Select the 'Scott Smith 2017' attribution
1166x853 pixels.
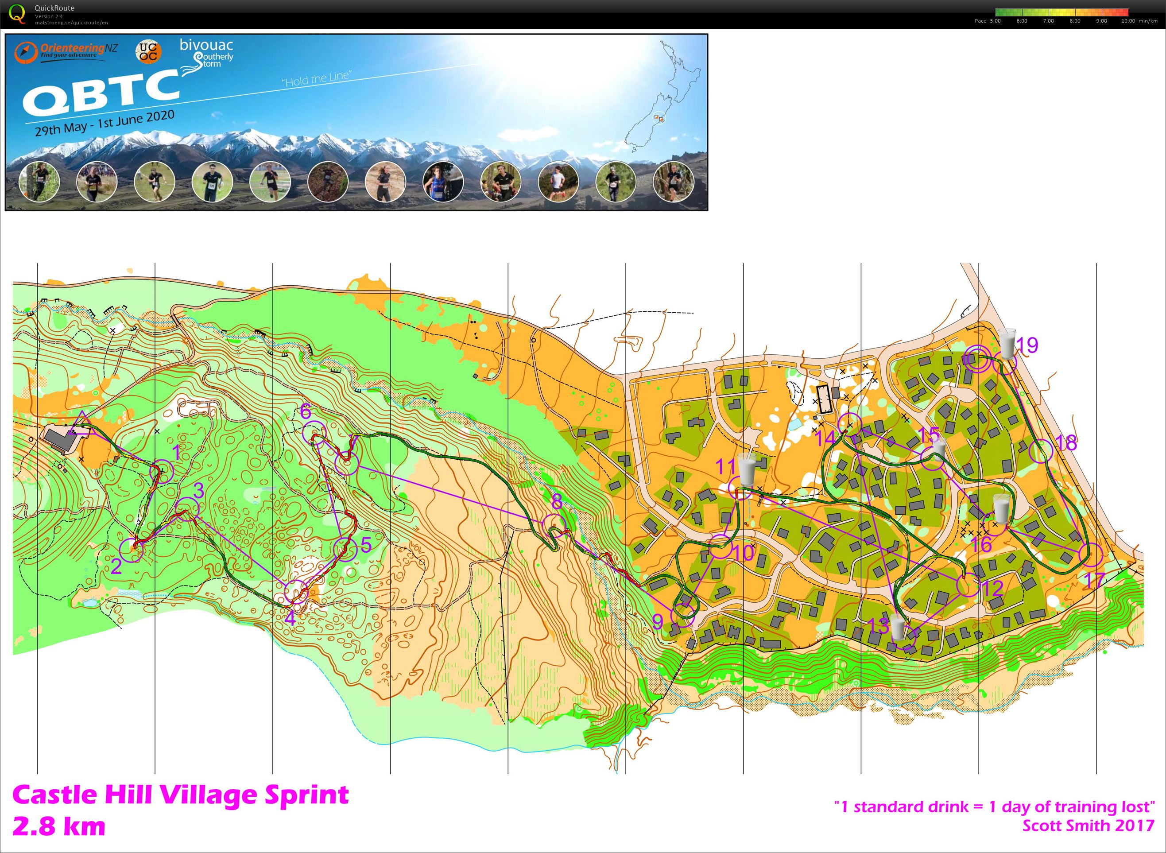pyautogui.click(x=1089, y=825)
